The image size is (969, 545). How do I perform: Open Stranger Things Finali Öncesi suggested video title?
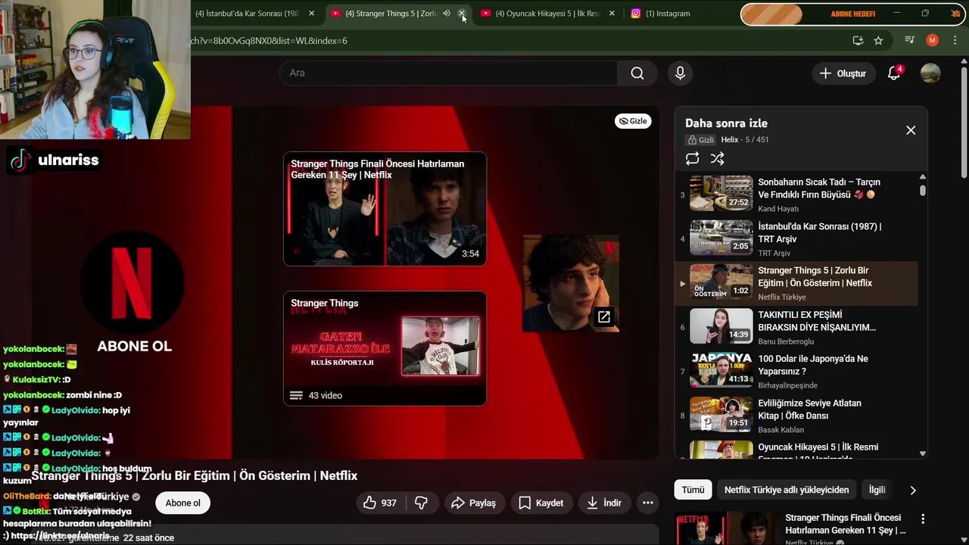pyautogui.click(x=845, y=524)
